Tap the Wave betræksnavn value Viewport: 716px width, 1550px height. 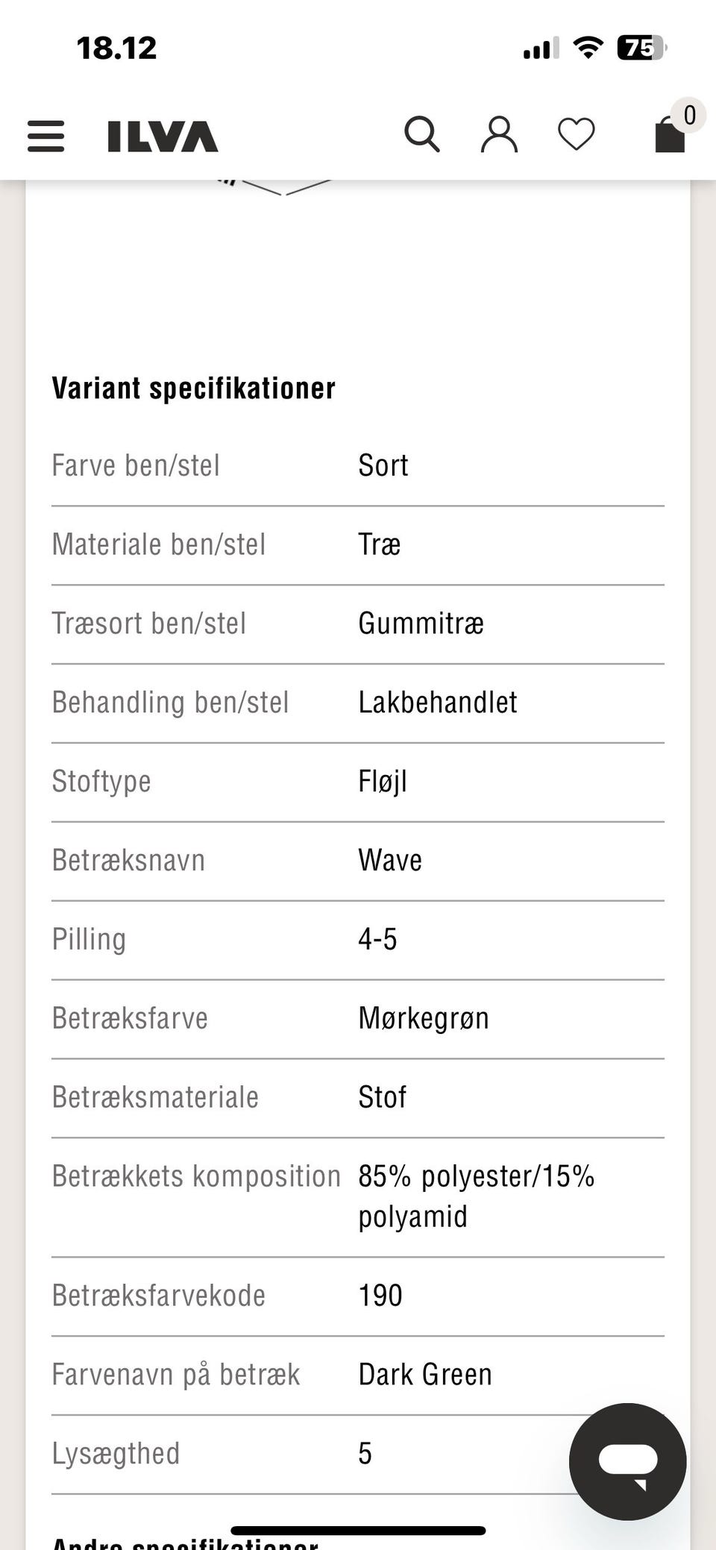pos(390,860)
